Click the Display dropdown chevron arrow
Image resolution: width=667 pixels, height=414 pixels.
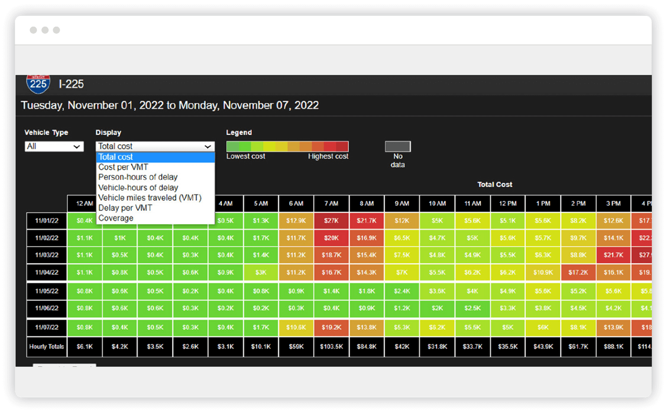[x=207, y=146]
